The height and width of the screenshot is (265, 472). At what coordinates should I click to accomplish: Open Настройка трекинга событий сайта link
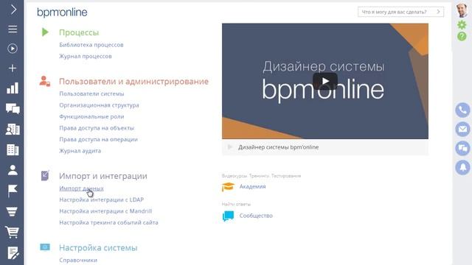coord(108,222)
